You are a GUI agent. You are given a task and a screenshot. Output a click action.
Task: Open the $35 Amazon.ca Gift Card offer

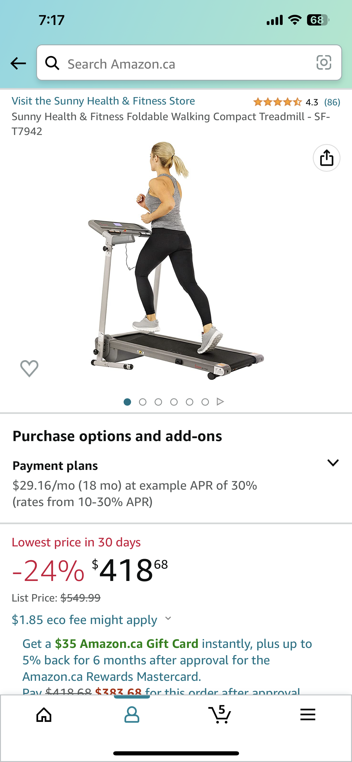(x=126, y=644)
